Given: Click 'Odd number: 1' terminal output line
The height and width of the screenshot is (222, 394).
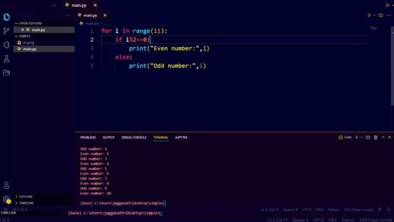Looking at the screenshot, I should point(94,149).
